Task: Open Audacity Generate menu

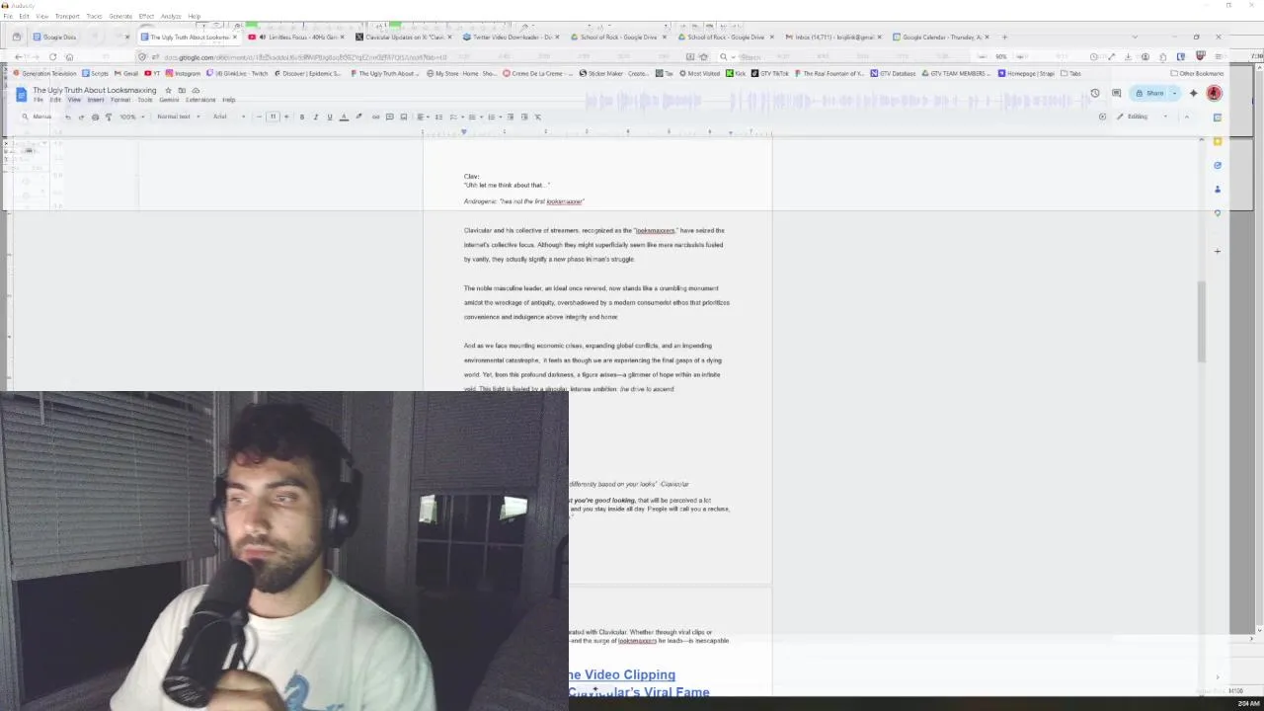Action: (x=120, y=16)
